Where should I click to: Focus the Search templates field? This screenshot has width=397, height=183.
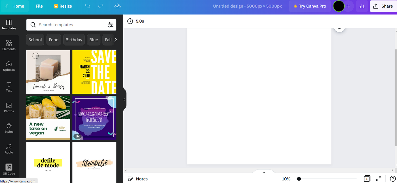[x=71, y=25]
